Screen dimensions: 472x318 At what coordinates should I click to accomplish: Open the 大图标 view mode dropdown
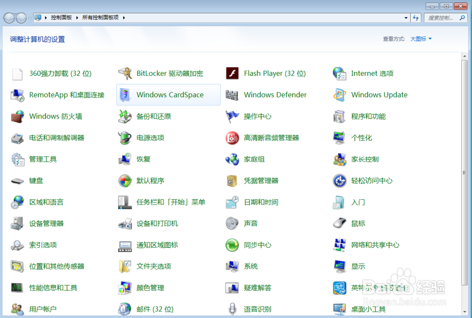[421, 39]
